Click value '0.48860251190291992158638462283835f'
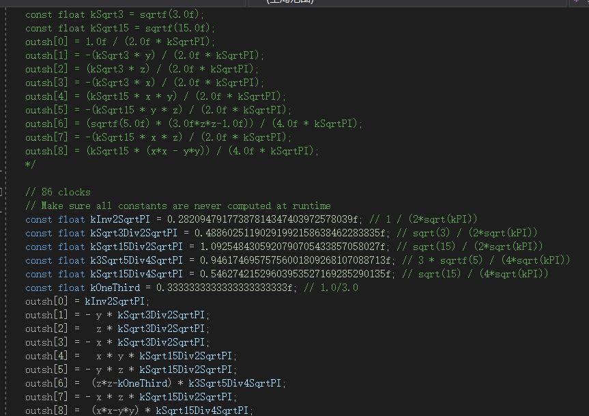Screen dimensions: 589x416 292,233
